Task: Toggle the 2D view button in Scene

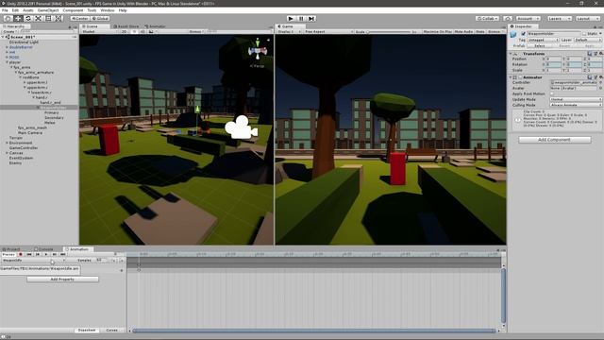Action: click(124, 31)
